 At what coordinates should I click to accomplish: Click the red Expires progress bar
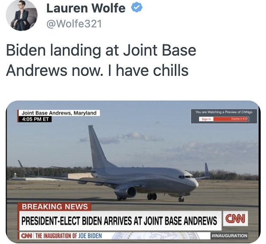coord(231,119)
